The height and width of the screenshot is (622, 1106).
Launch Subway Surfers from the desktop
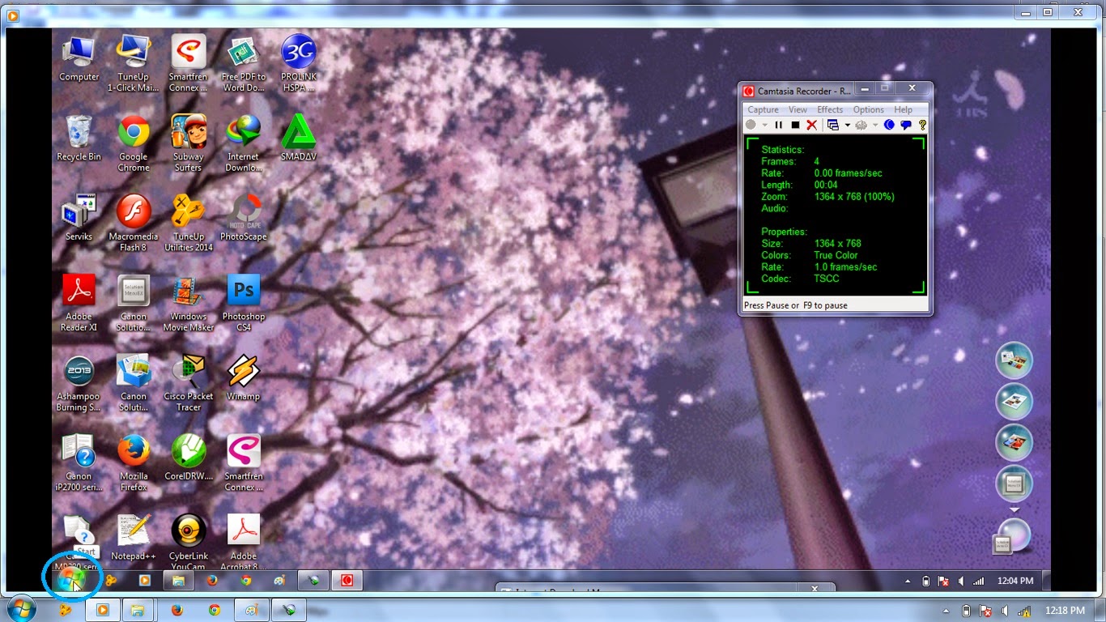click(x=188, y=143)
